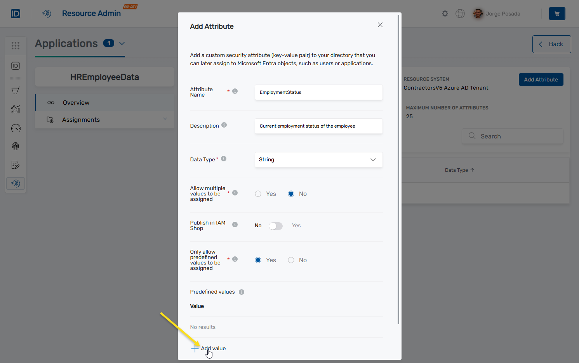This screenshot has height=363, width=579.
Task: Click the checklist document sidebar icon
Action: point(16,164)
